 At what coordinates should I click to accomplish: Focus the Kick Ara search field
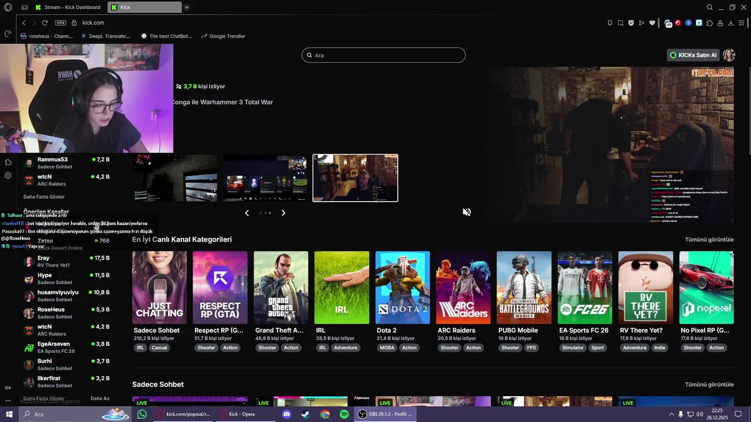pos(384,55)
